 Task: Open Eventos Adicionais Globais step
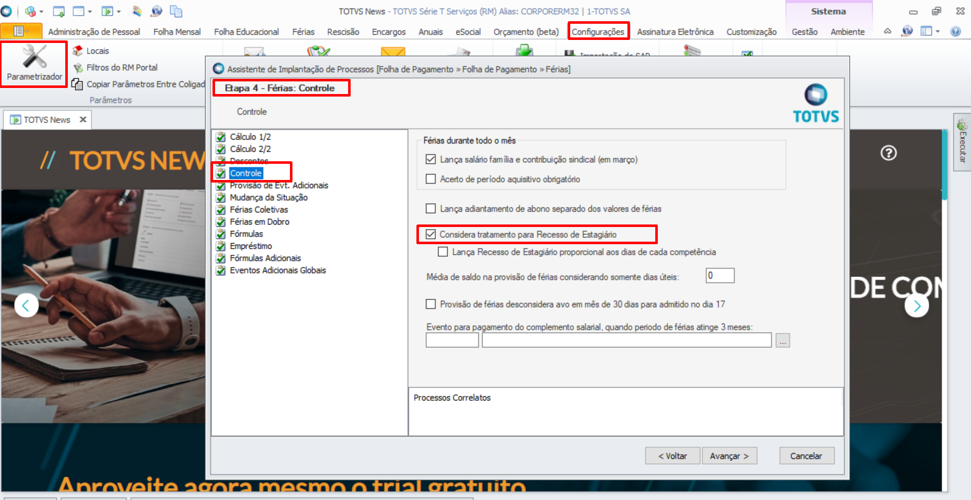click(x=278, y=270)
